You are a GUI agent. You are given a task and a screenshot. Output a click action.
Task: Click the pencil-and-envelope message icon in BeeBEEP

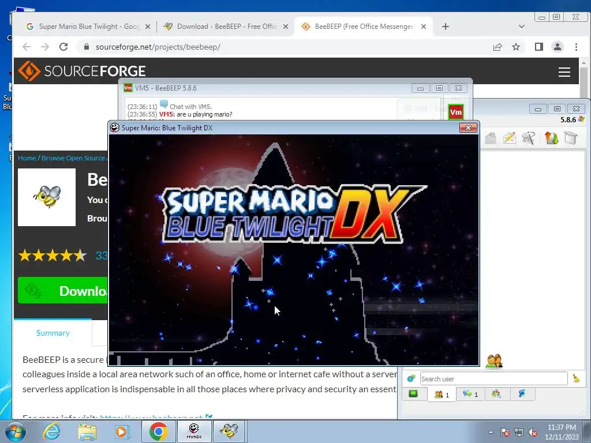coord(509,138)
